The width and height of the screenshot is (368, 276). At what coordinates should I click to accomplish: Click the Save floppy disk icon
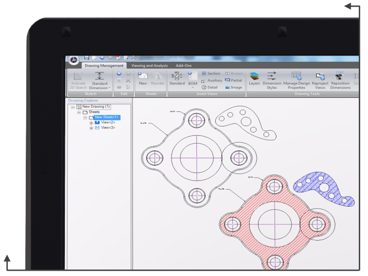click(86, 58)
